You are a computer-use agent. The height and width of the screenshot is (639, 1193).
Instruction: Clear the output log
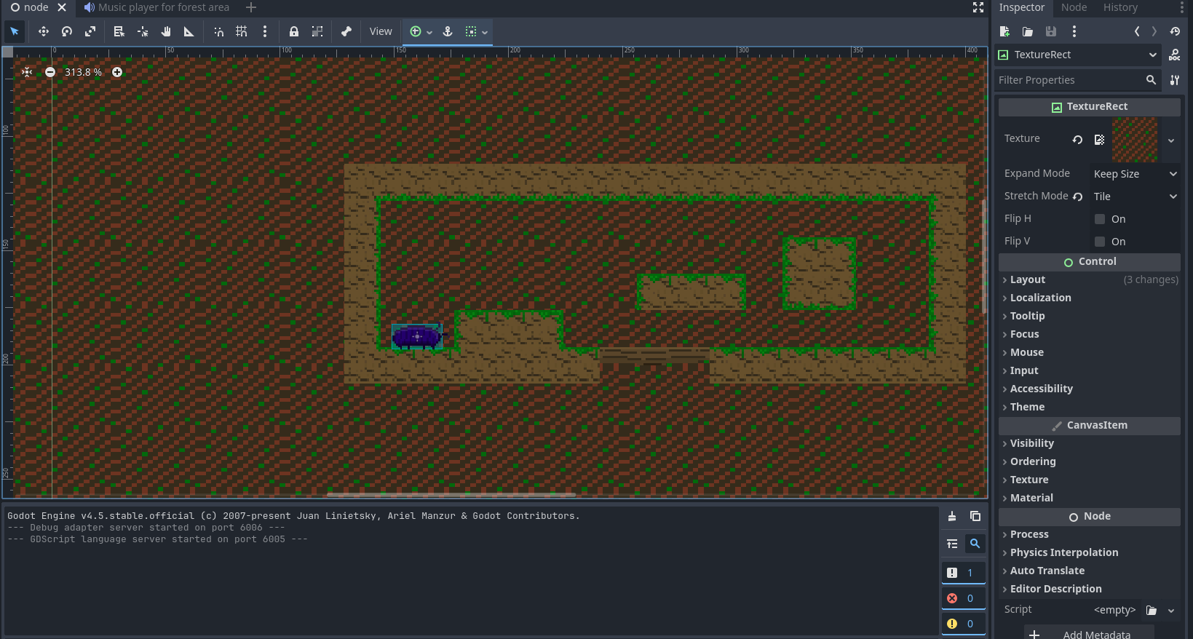[x=952, y=517]
